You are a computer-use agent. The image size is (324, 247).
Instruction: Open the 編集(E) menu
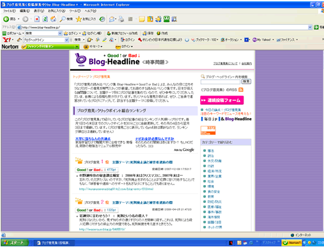click(x=25, y=11)
